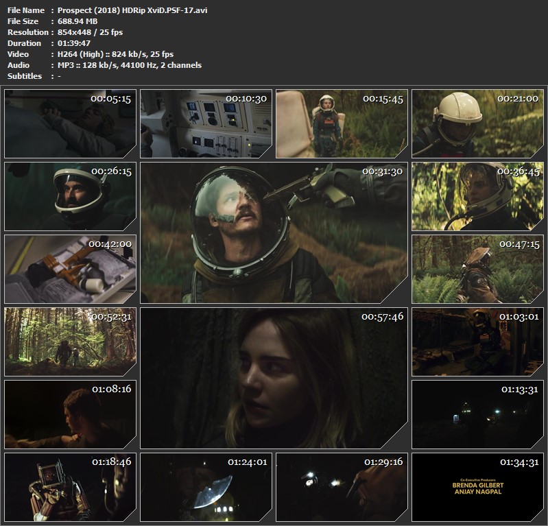The height and width of the screenshot is (526, 548).
Task: Click the resolution value '854x448 / 25 fps'
Action: coord(90,32)
